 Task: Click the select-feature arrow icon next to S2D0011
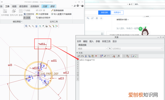(x=110, y=48)
